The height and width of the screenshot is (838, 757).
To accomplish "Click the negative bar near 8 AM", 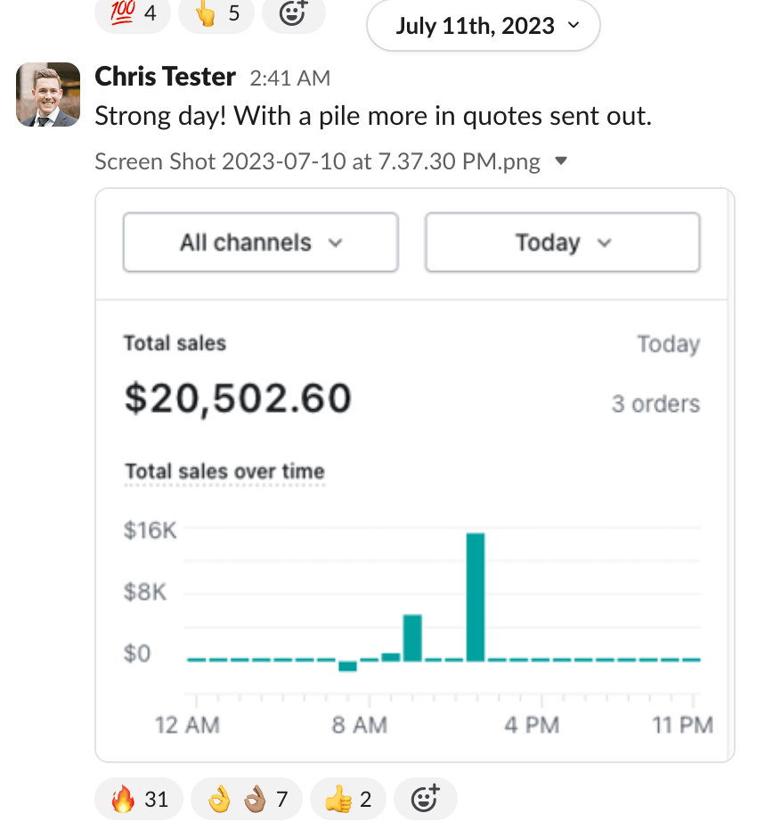I will (x=347, y=666).
